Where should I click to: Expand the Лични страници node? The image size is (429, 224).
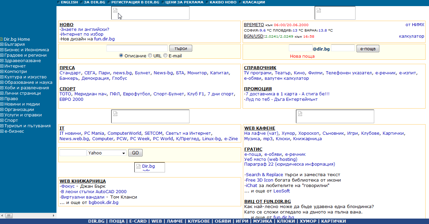point(2,93)
